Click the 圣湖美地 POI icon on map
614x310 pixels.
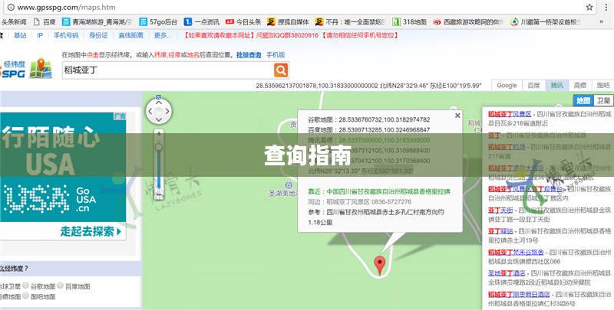pos(289,185)
